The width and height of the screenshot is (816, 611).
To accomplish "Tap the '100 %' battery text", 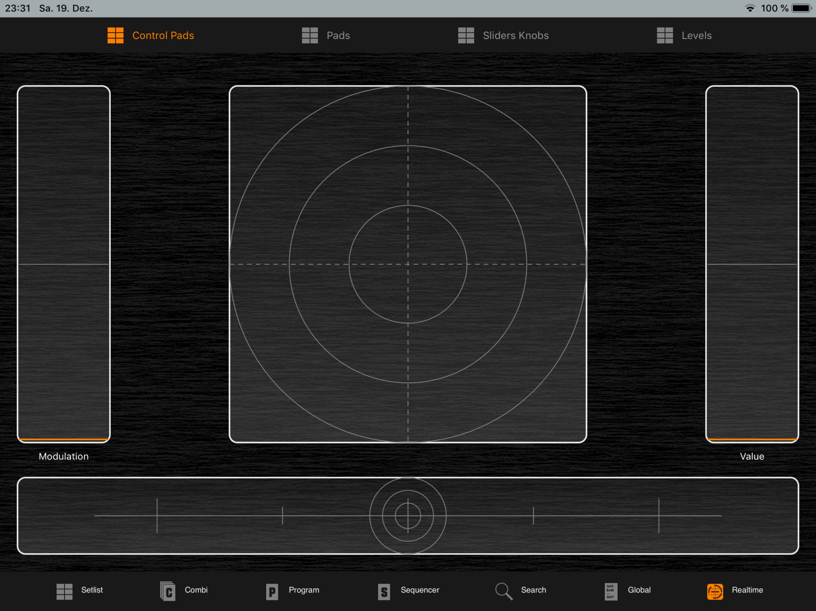I will pos(775,8).
